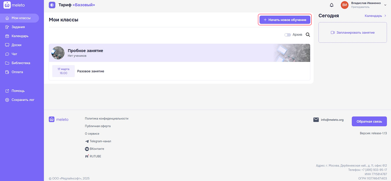Expand the user profile dropdown arrow
Screen dimensions: 391x181
click(385, 5)
